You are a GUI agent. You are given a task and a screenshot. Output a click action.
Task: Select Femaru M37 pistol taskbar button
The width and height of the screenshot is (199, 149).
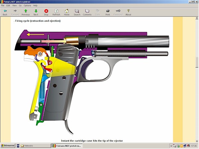[x=67, y=146]
